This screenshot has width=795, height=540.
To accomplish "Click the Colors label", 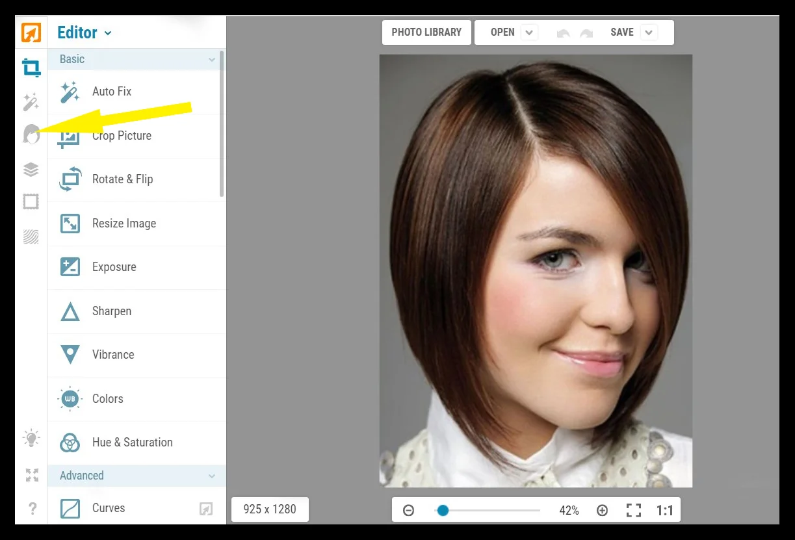I will (x=108, y=399).
